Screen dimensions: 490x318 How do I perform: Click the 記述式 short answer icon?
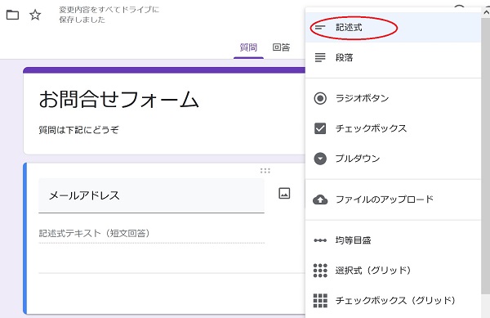point(320,28)
